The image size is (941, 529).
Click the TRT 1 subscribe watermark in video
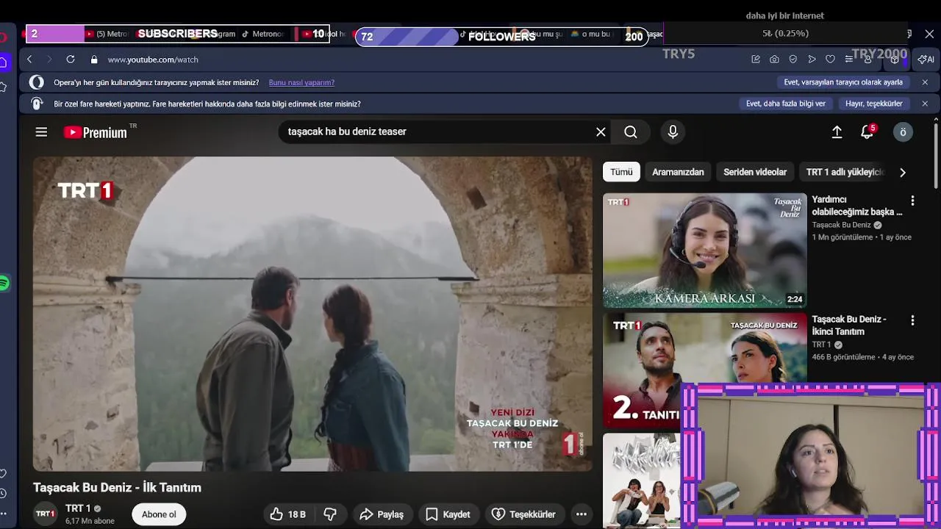click(x=573, y=443)
